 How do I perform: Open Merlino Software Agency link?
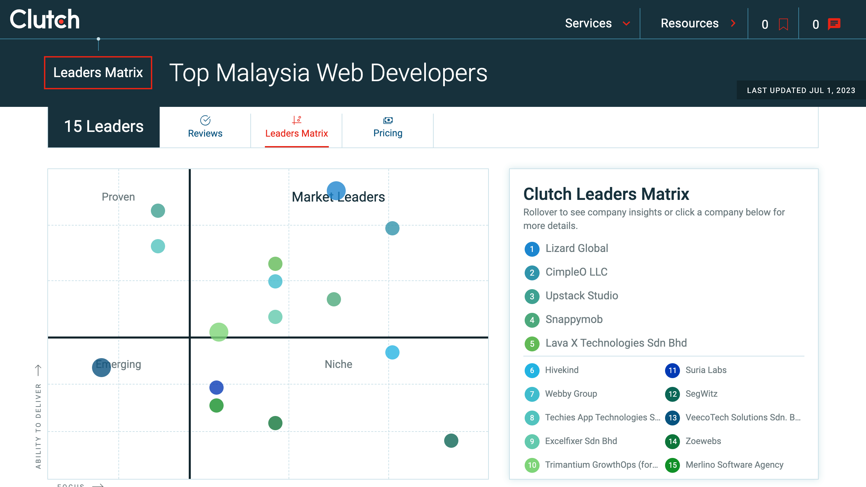click(734, 465)
